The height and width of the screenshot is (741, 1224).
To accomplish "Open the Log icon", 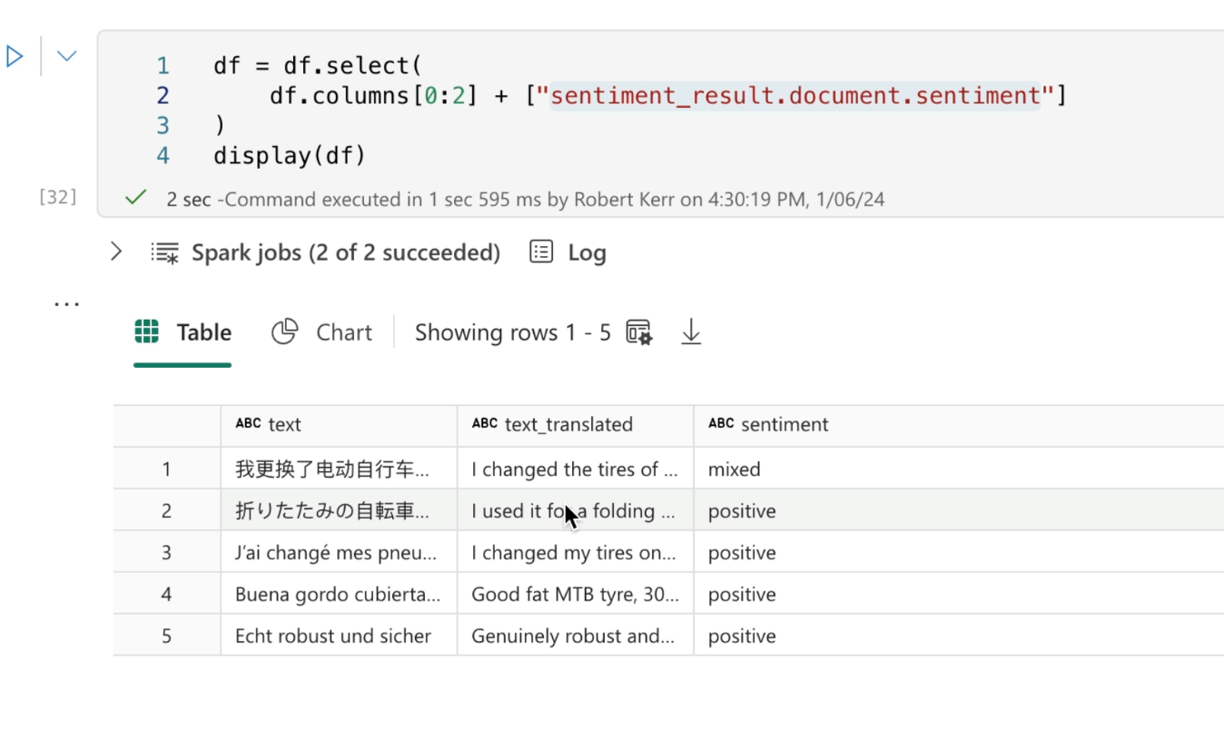I will [541, 252].
